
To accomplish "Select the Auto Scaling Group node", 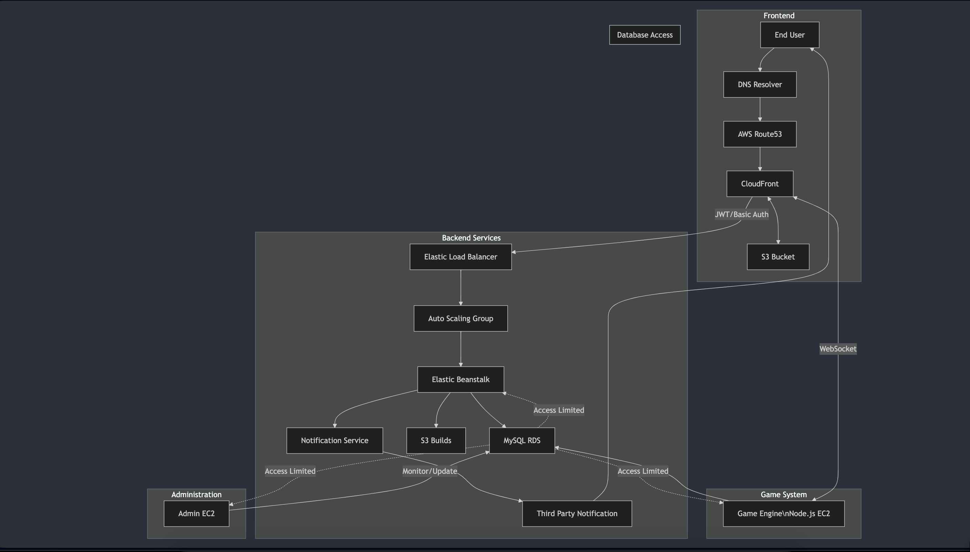I will (460, 318).
